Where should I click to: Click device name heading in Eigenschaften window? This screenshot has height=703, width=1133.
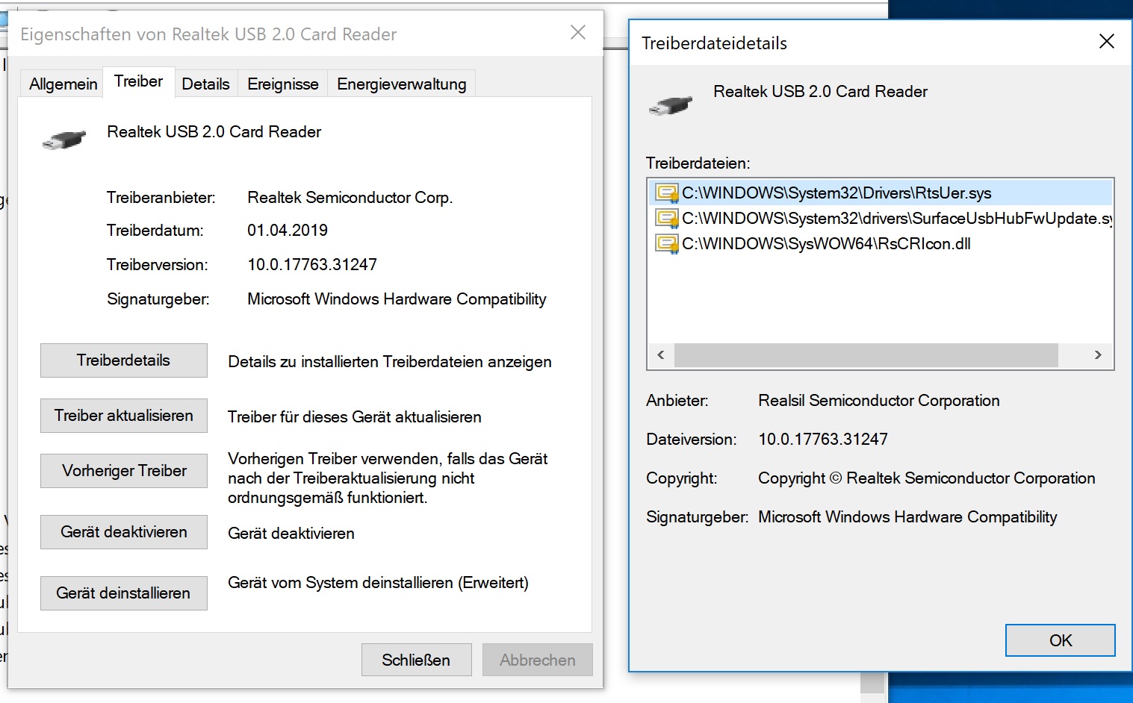click(x=214, y=132)
